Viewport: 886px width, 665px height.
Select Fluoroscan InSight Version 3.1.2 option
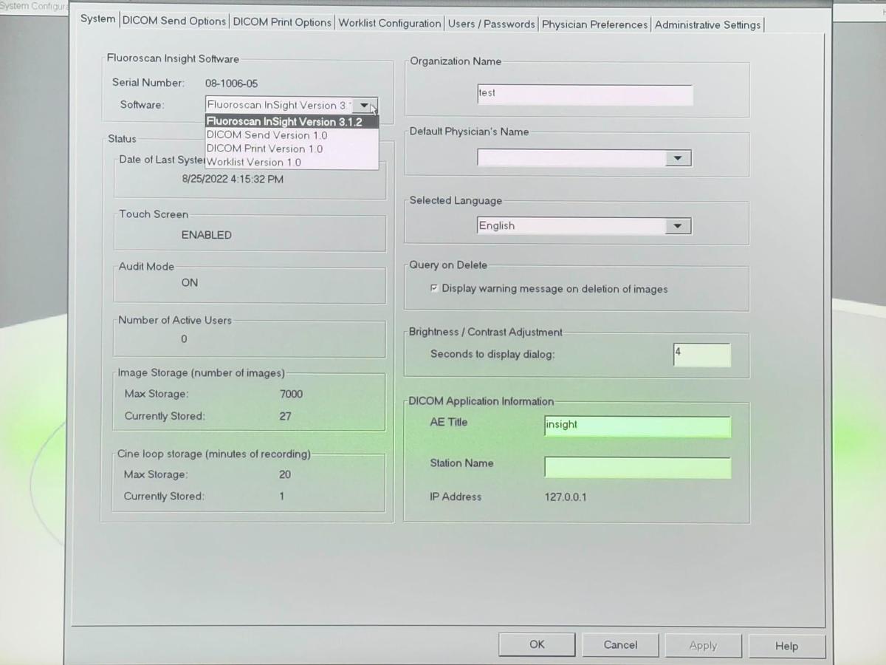(292, 122)
